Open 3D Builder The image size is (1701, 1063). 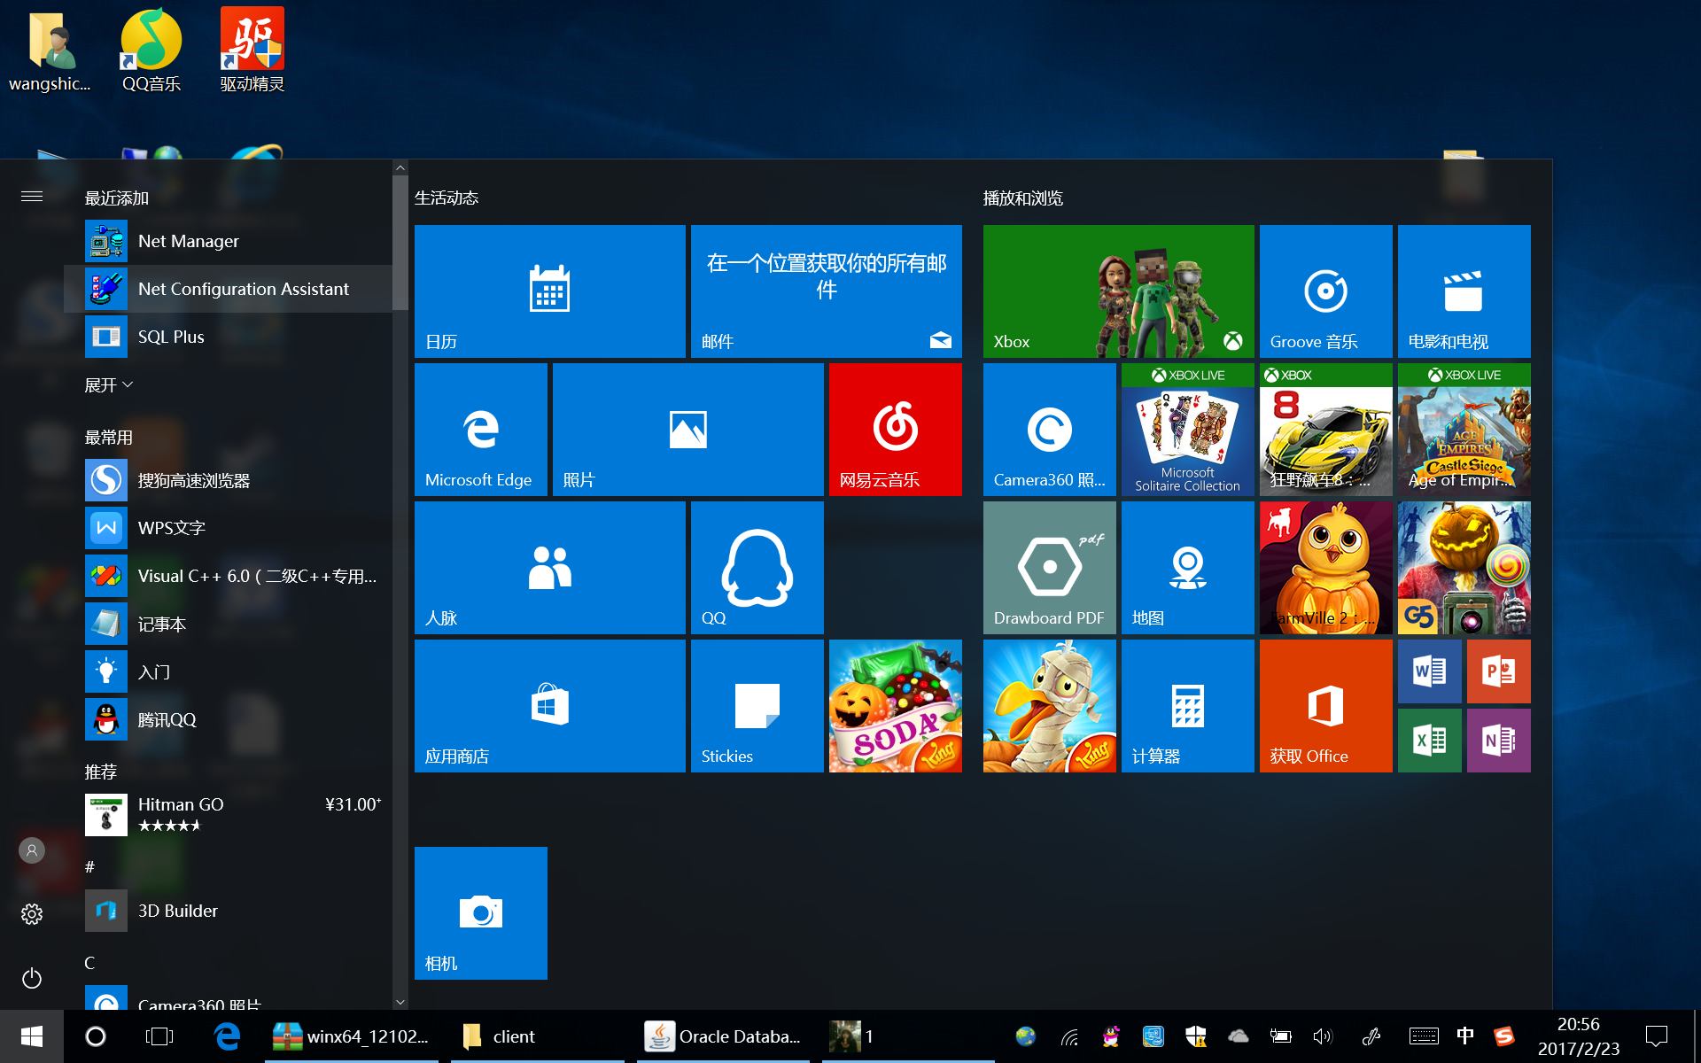[228, 911]
